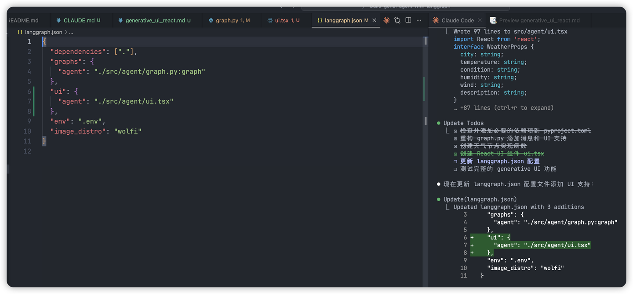633x294 pixels.
Task: Open changes via the source compare icon
Action: (x=397, y=20)
